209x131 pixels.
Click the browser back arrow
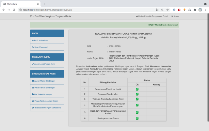coord(4,10)
